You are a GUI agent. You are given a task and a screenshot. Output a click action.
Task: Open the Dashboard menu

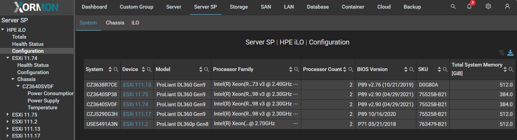click(x=94, y=7)
